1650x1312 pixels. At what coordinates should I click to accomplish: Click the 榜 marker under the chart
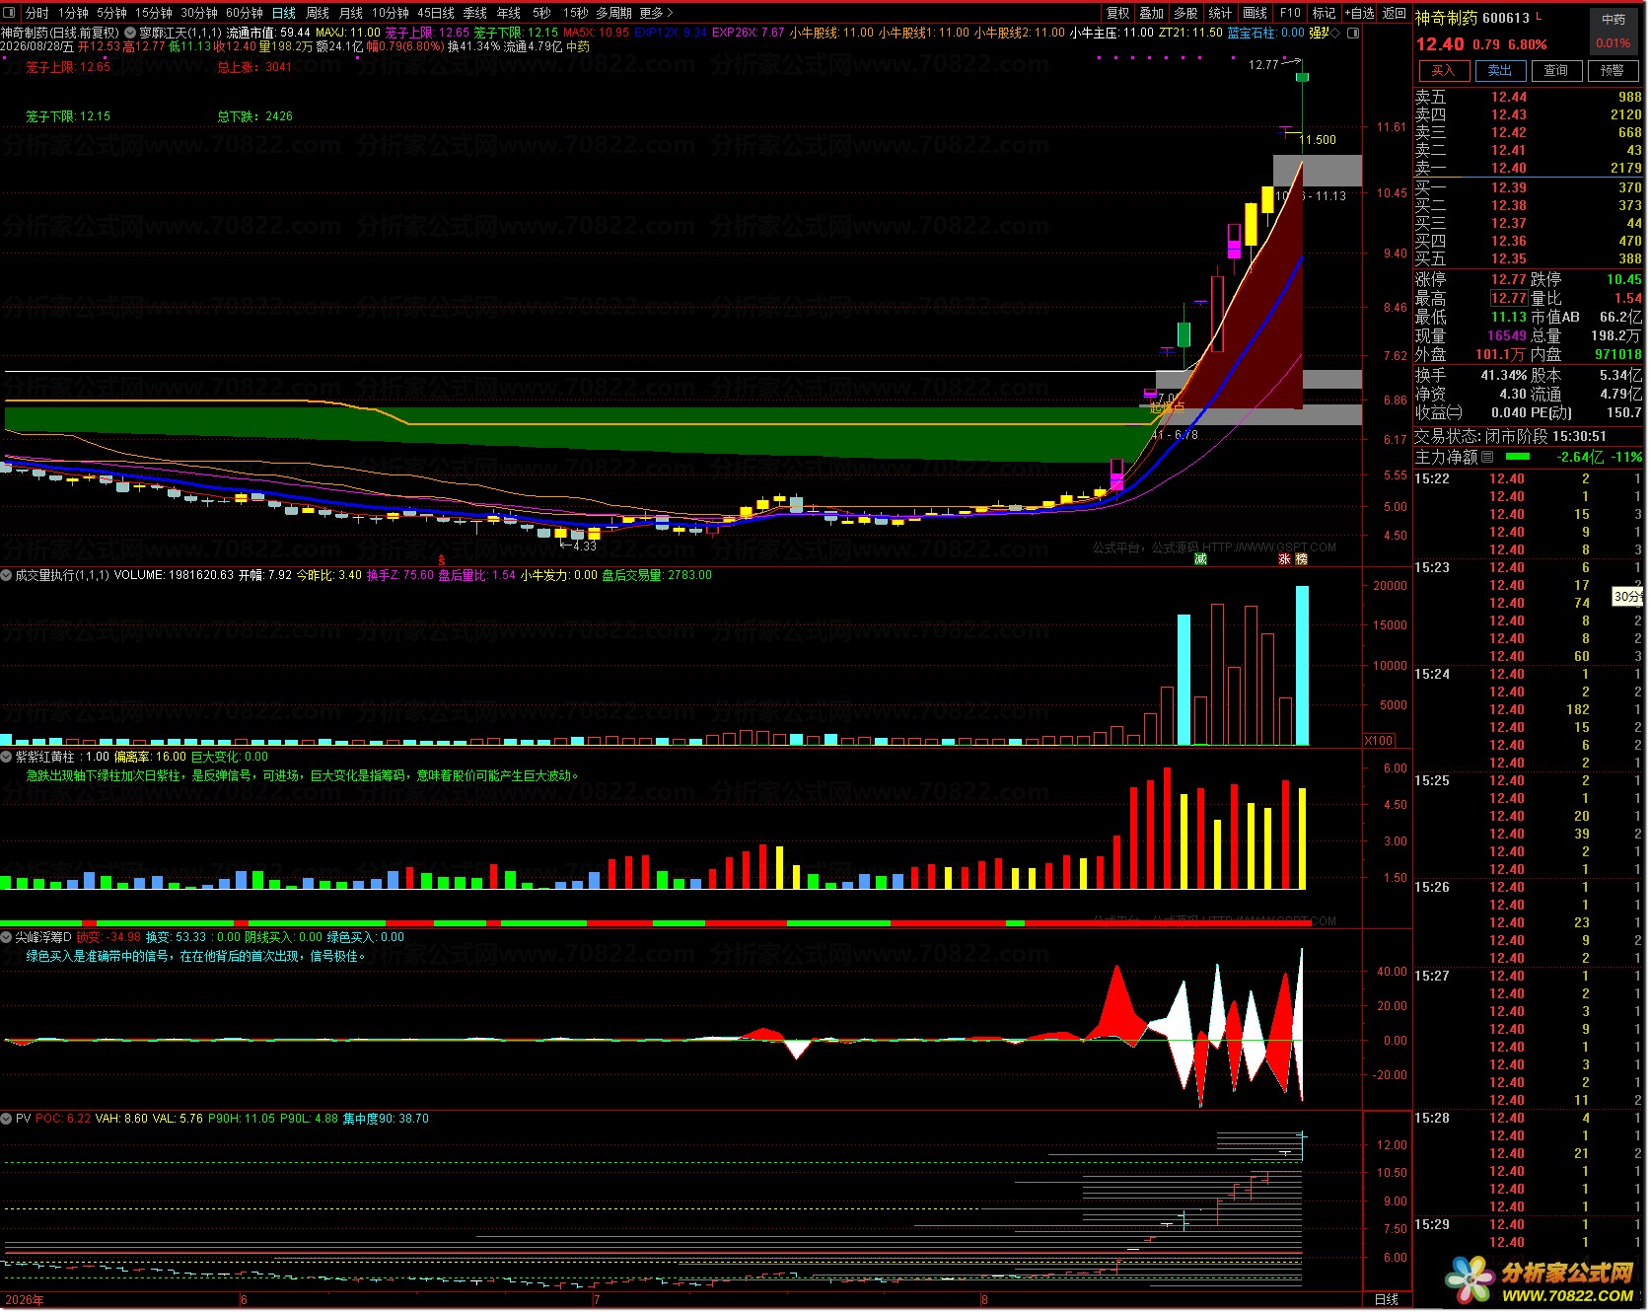(x=1301, y=559)
